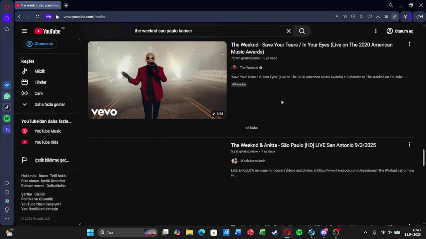This screenshot has height=239, width=426.
Task: Open YouTube settings three-dot menu
Action: click(x=376, y=31)
